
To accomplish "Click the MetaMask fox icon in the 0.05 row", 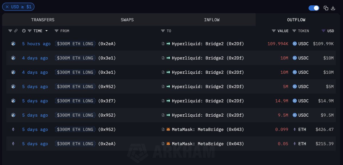I will 168,144.
